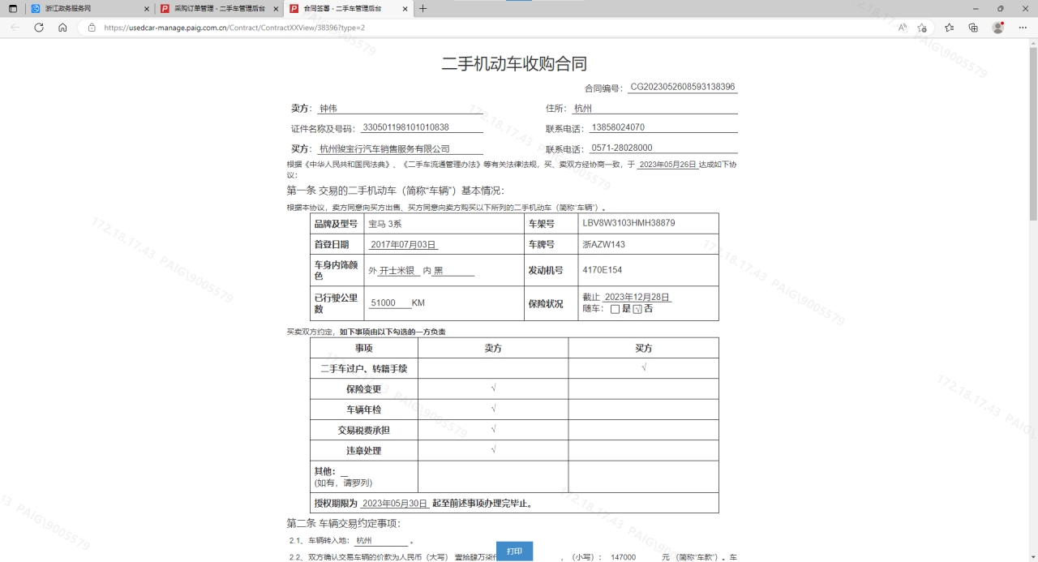
Task: Click the 保险变更 row label
Action: pyautogui.click(x=363, y=389)
